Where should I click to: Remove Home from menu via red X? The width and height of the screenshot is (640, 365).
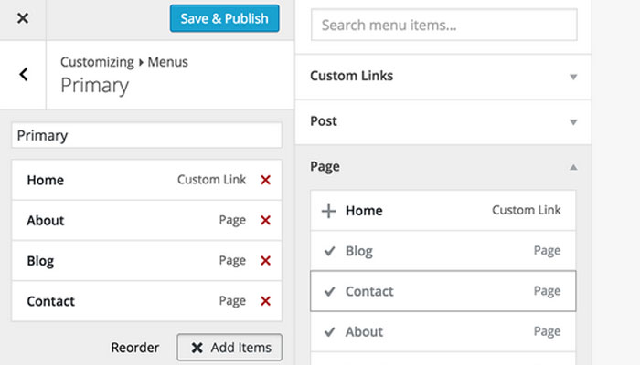click(265, 180)
